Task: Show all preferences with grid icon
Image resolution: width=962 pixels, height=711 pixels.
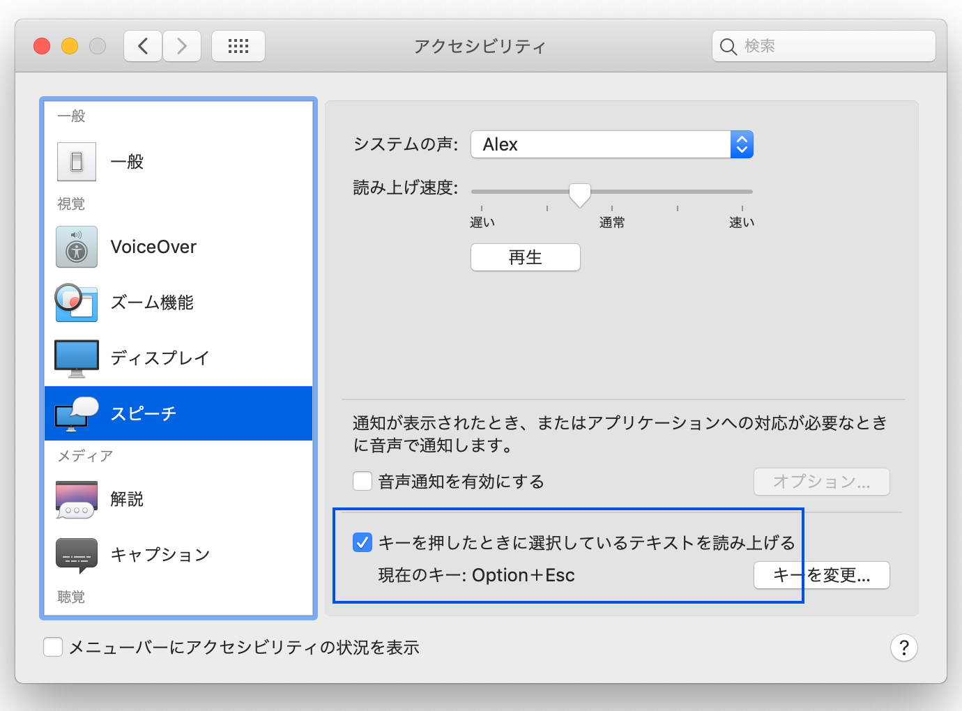Action: 238,46
